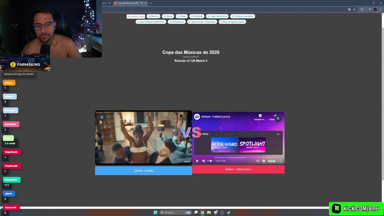Click the Doechii Anxiety video thumbnail
The image size is (384, 216).
pyautogui.click(x=143, y=138)
